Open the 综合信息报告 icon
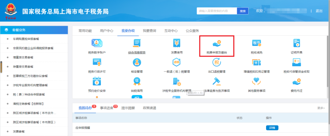The width and height of the screenshot is (330, 136). coord(137,43)
